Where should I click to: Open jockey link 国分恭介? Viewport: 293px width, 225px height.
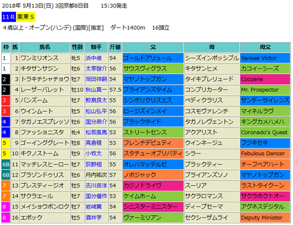click(96, 122)
